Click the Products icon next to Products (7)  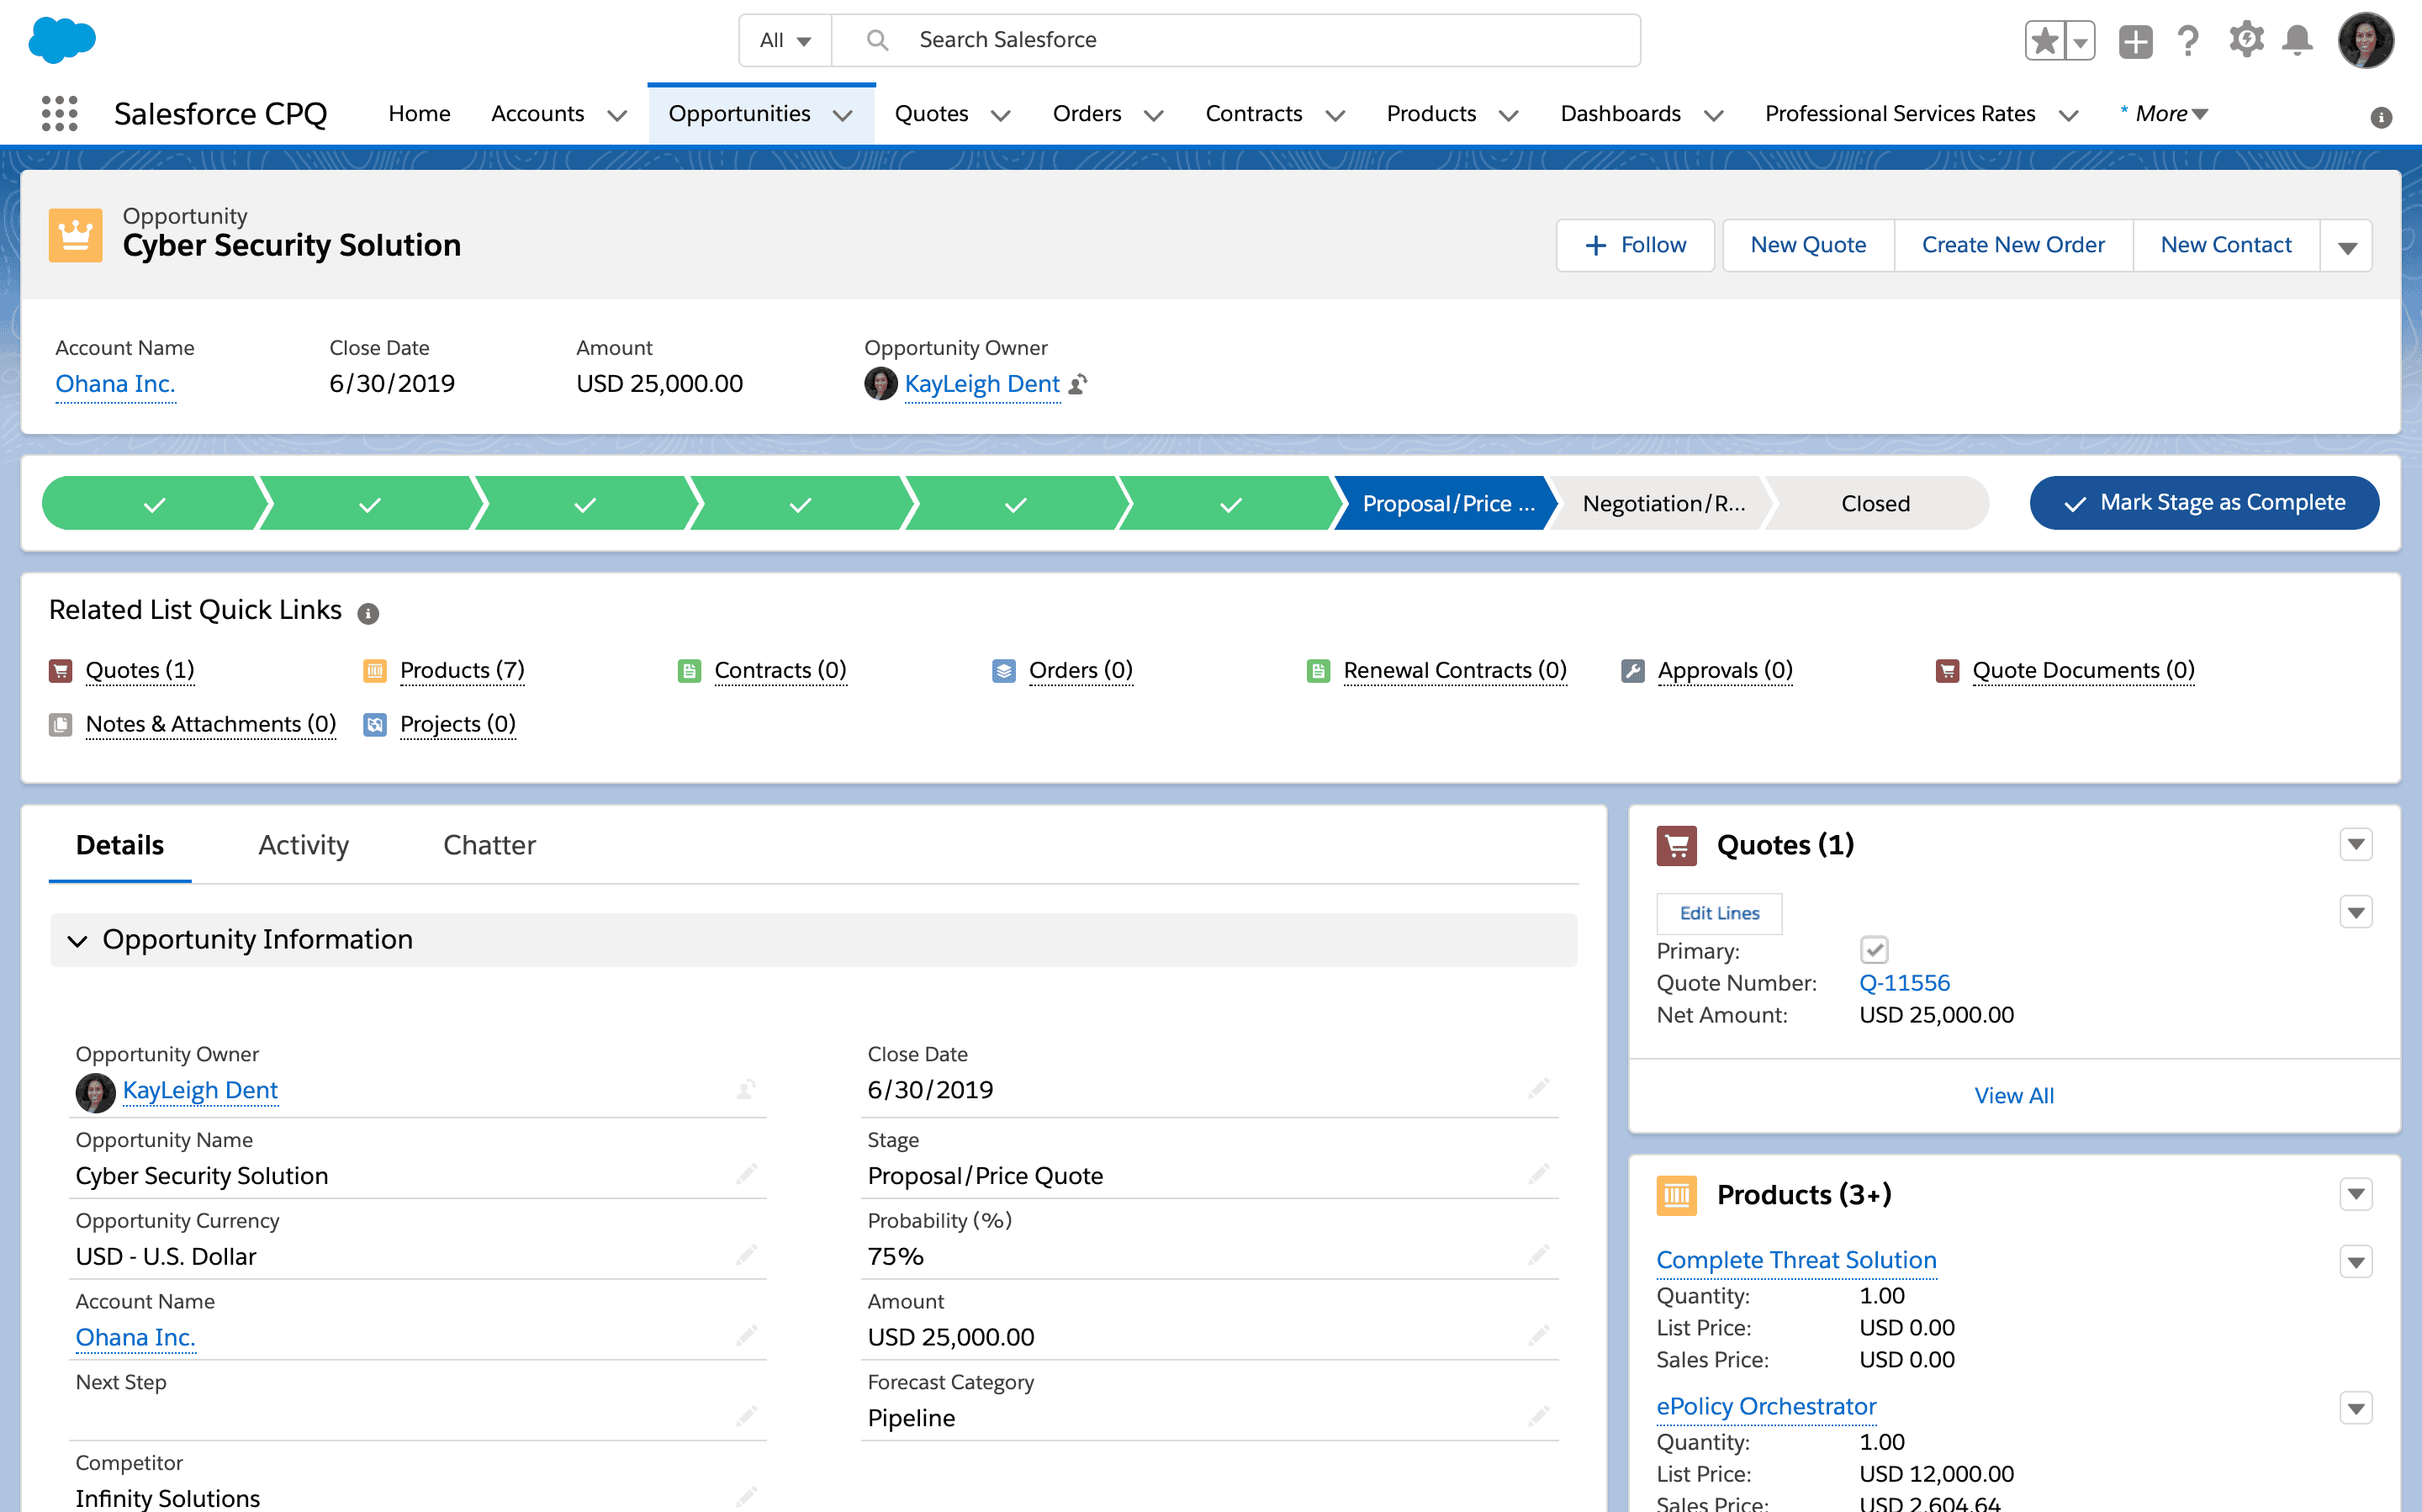click(375, 670)
